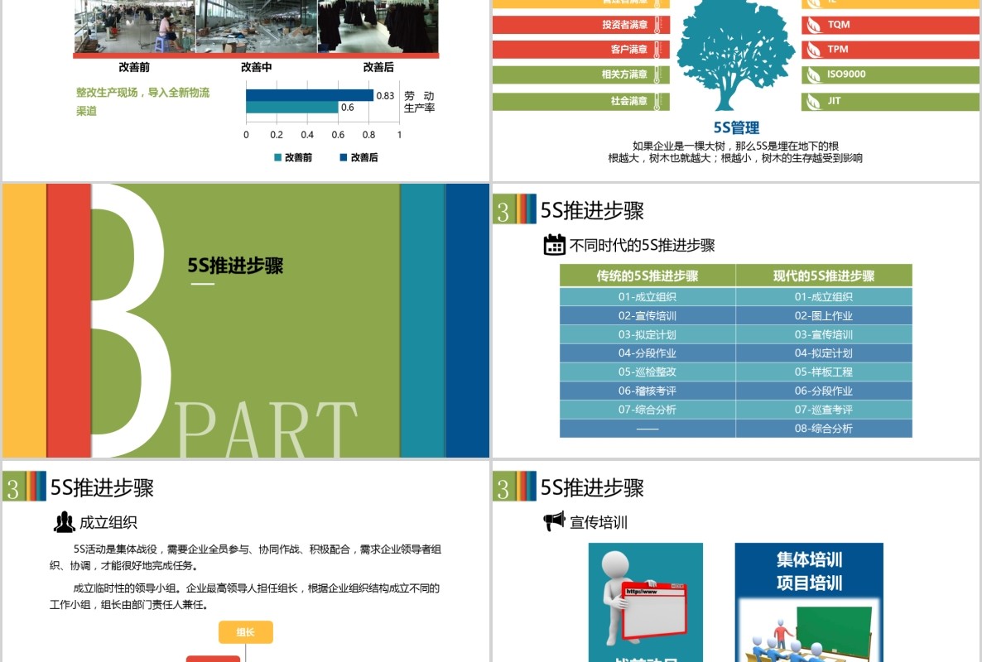Click the 5S管理 heading under the tree
The height and width of the screenshot is (662, 982).
[736, 127]
